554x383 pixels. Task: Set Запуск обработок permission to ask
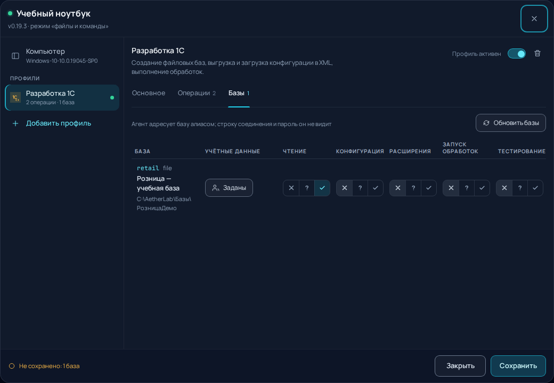tap(467, 188)
